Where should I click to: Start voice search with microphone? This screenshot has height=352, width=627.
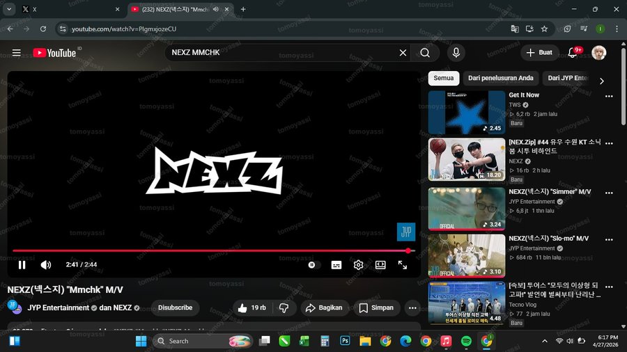[x=456, y=53]
